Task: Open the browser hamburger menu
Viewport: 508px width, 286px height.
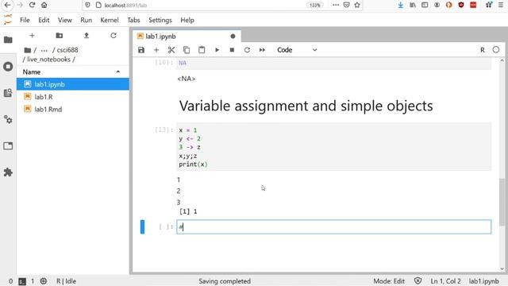Action: 501,5
